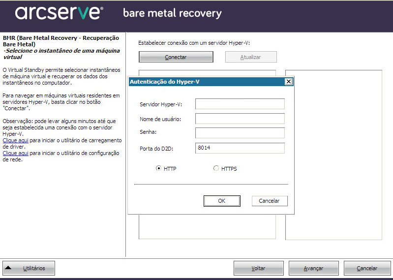Proceed with the Avançar button

coord(313,268)
